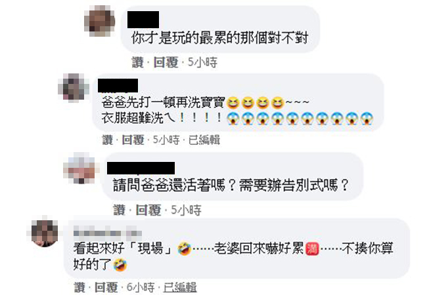Viewport: 427px width, 295px height.
Task: Click the 6小時 timestamp of the bottom comment
Action: coord(141,287)
